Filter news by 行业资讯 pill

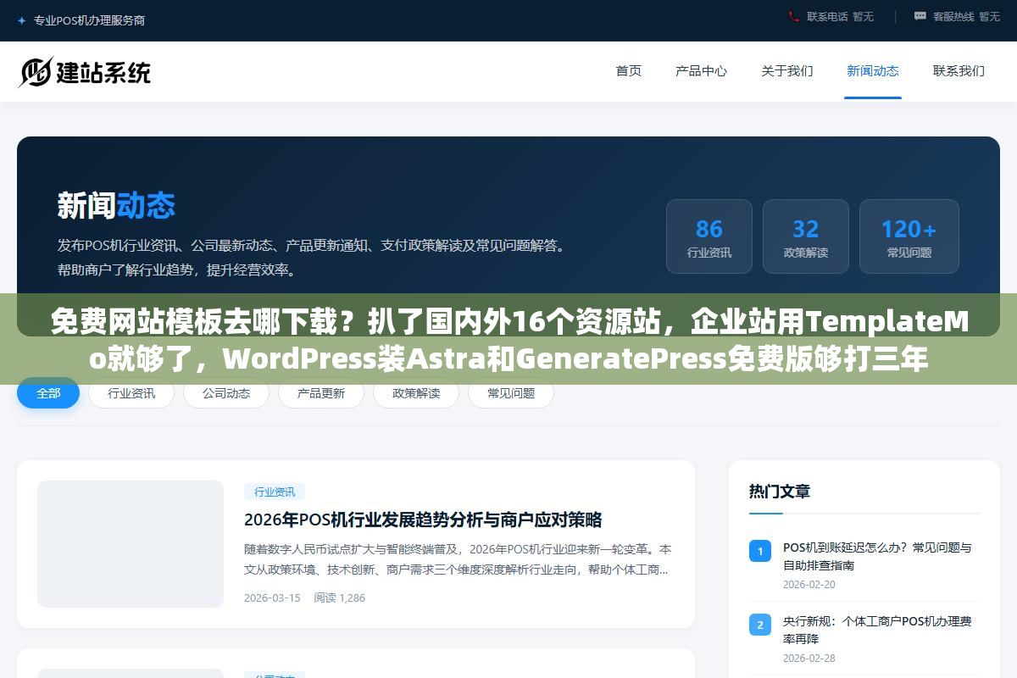point(131,393)
